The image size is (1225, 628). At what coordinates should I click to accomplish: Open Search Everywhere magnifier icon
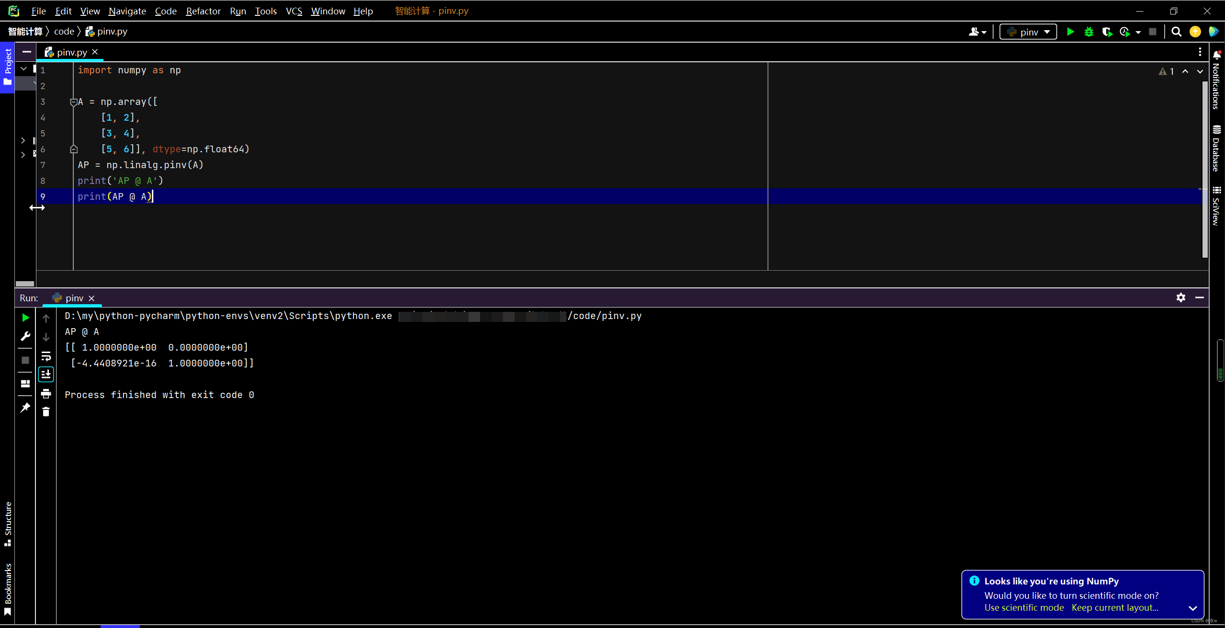pyautogui.click(x=1176, y=32)
